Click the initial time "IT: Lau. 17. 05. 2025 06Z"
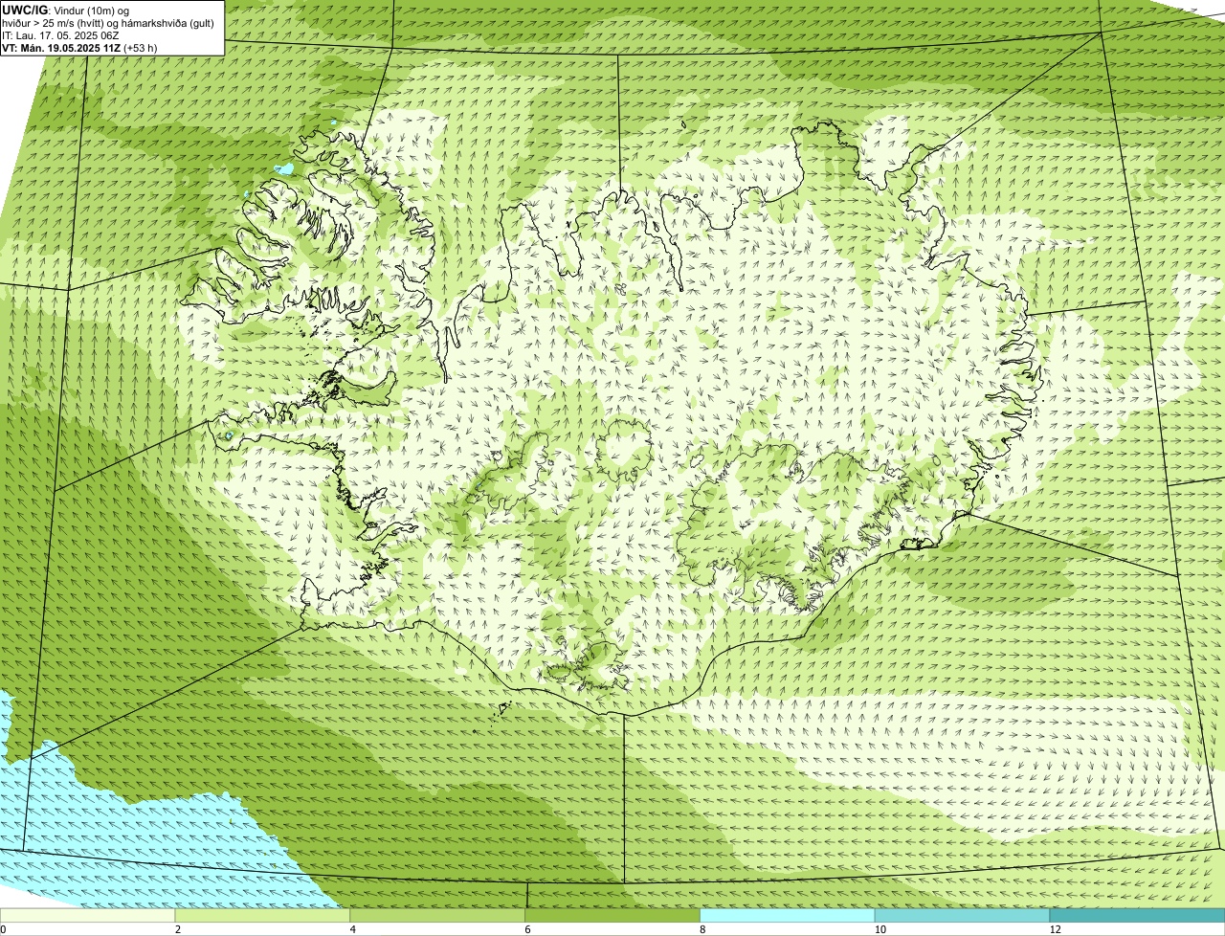 pyautogui.click(x=60, y=34)
